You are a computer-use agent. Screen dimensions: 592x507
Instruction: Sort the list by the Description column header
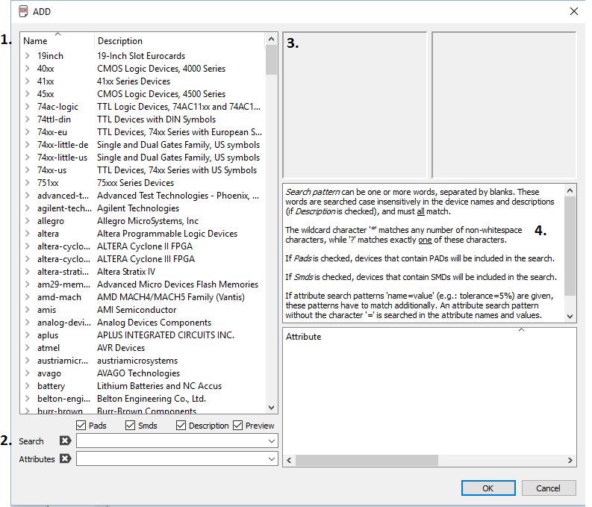tap(180, 41)
